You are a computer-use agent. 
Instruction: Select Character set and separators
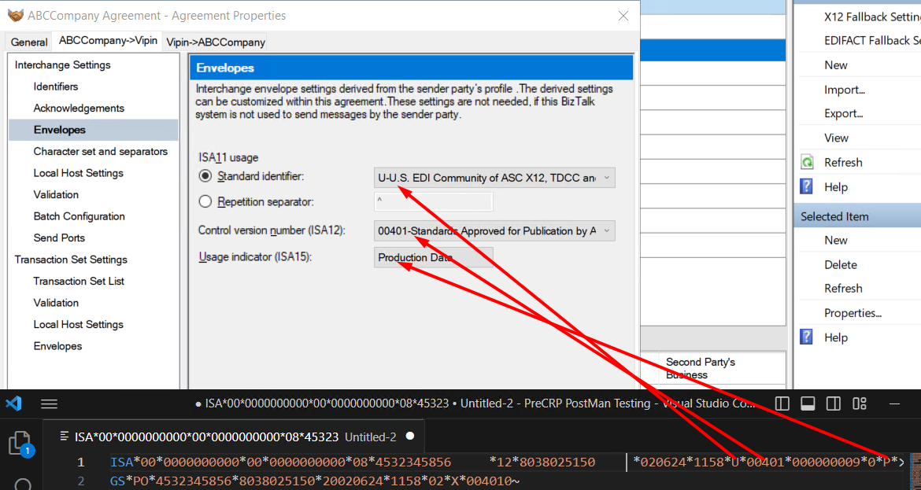(x=101, y=151)
